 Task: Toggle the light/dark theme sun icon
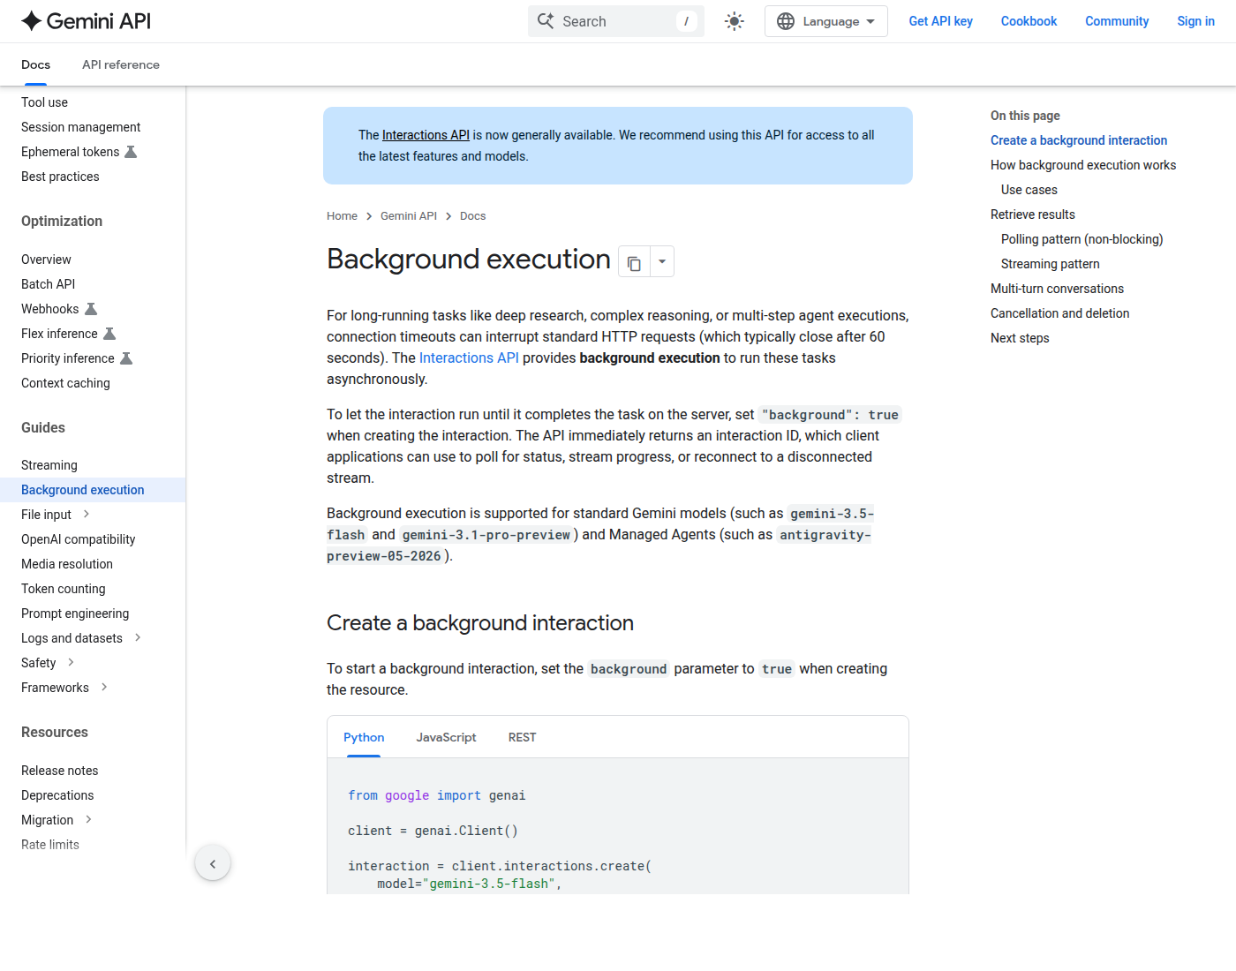click(735, 21)
